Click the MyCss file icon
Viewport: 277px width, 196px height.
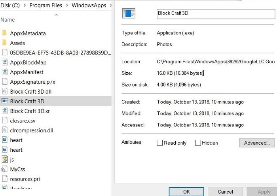[x=5, y=169]
